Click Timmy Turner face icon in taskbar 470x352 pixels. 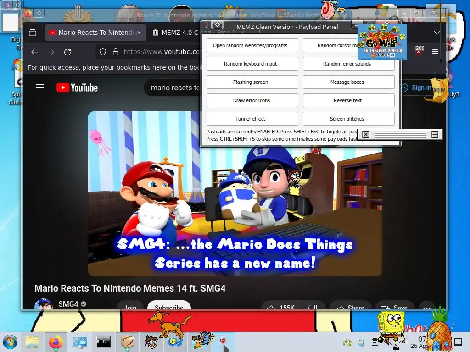pyautogui.click(x=151, y=342)
